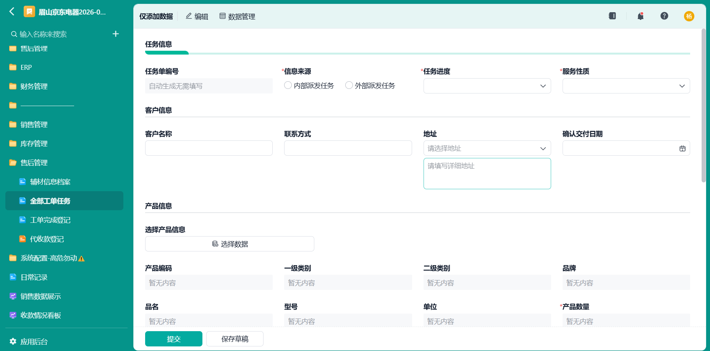
Task: Switch to 数据管理 tab
Action: pos(237,16)
